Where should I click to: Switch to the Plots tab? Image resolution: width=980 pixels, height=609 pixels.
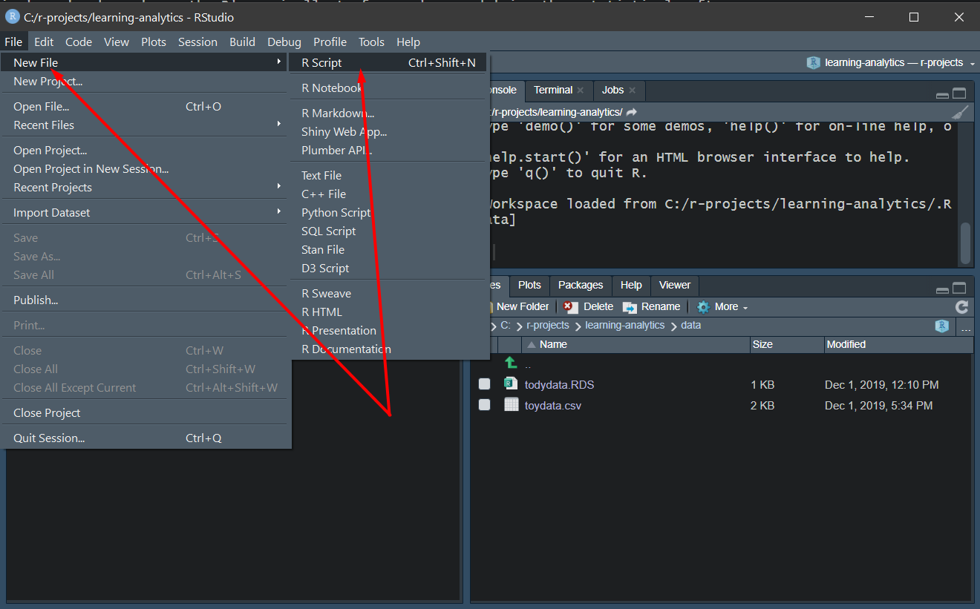click(x=529, y=286)
